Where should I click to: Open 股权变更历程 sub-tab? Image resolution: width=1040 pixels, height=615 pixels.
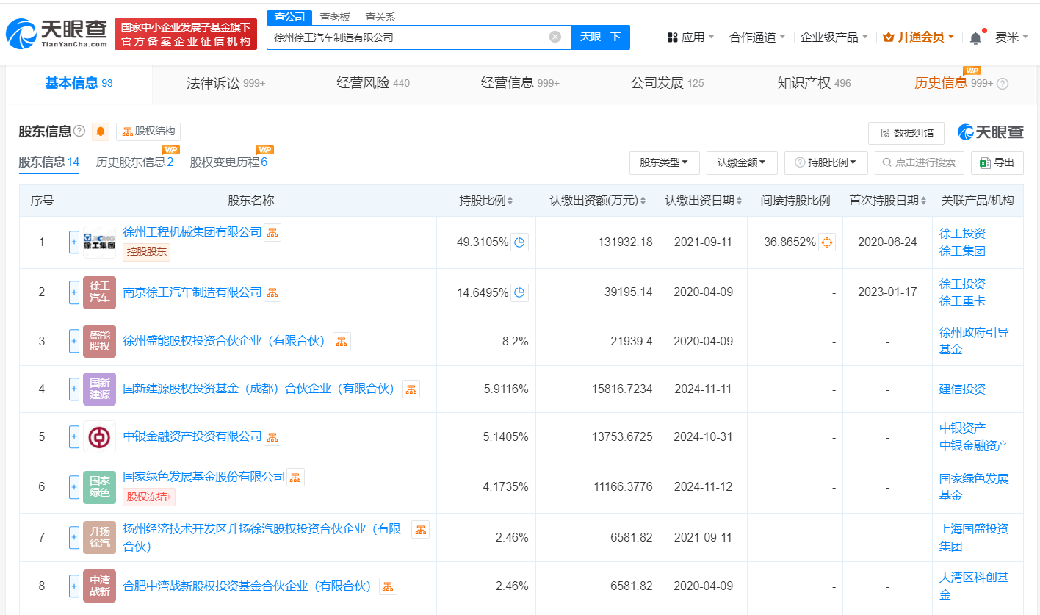coord(228,162)
